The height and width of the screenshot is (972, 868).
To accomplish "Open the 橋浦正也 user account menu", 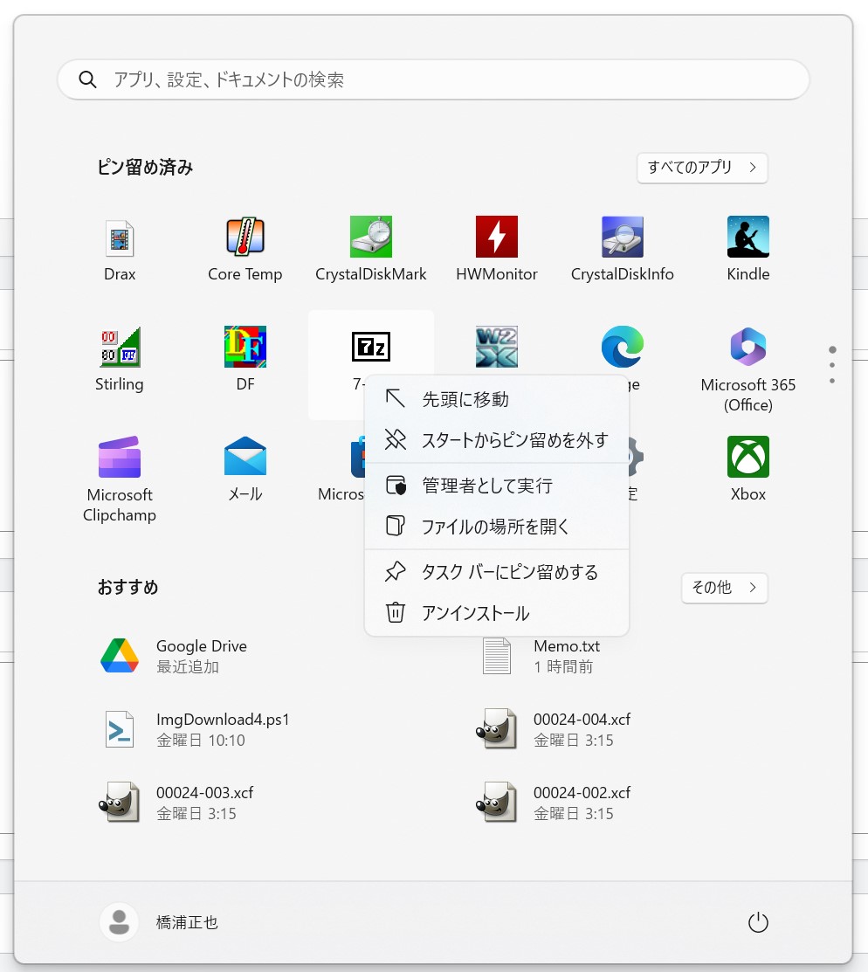I will pyautogui.click(x=159, y=922).
